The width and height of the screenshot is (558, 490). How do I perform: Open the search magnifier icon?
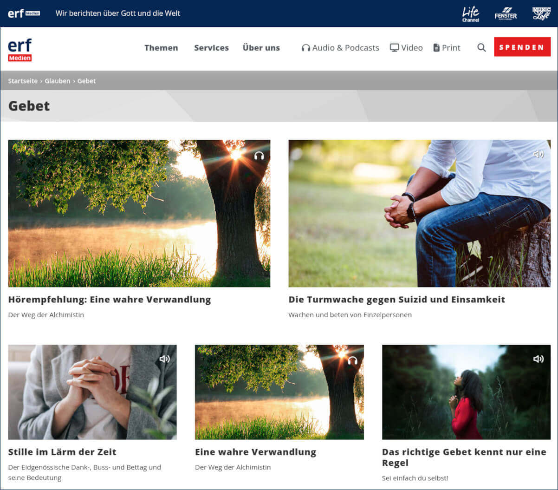tap(481, 47)
